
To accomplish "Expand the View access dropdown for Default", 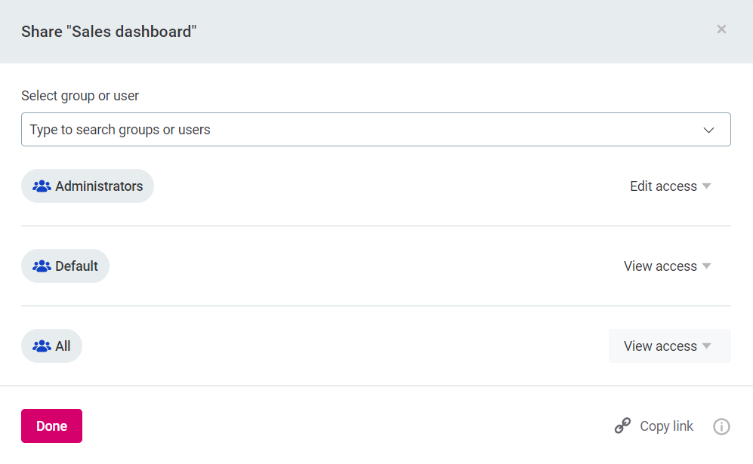I will click(667, 266).
